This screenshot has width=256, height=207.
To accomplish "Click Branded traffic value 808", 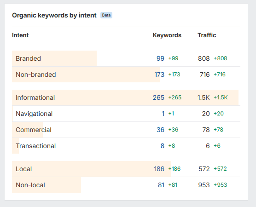I will 204,58.
